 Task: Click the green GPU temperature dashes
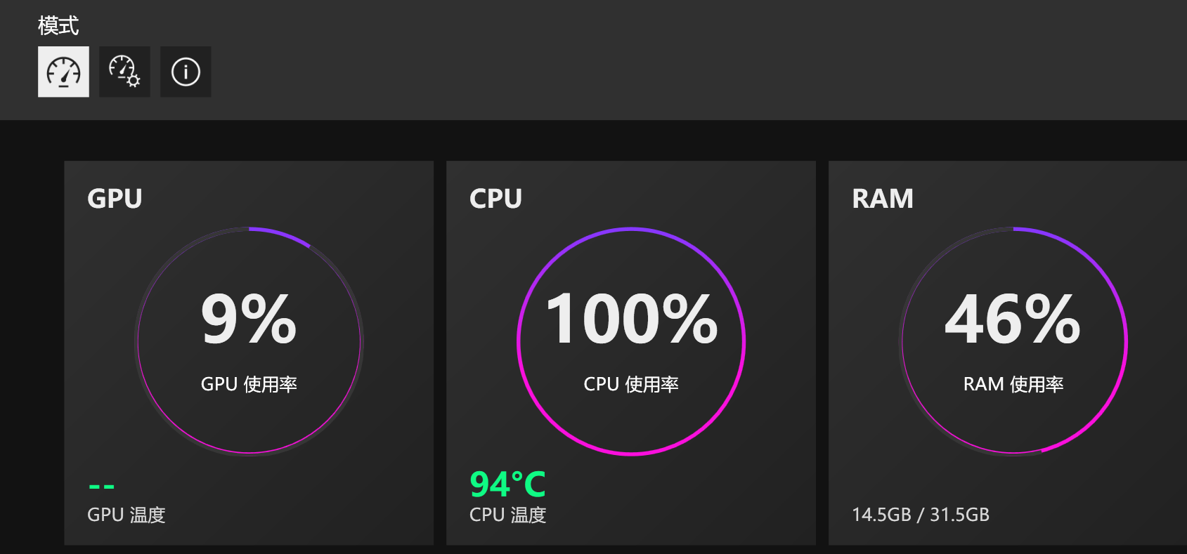pos(102,486)
